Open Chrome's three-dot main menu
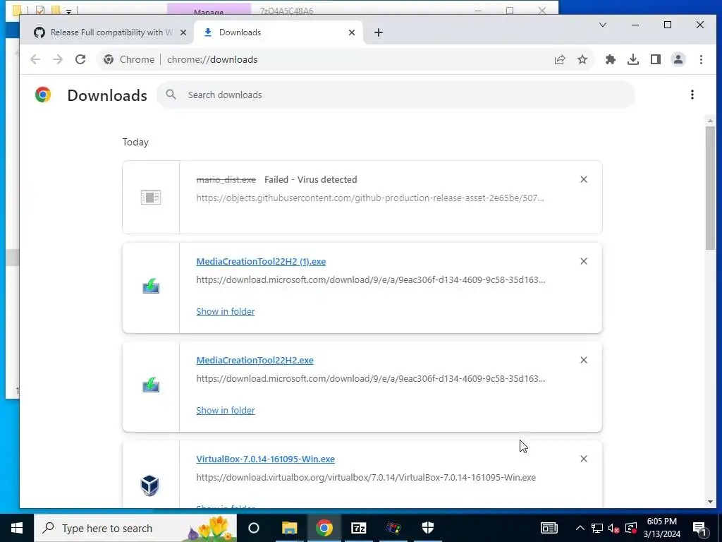The height and width of the screenshot is (542, 722). tap(701, 59)
